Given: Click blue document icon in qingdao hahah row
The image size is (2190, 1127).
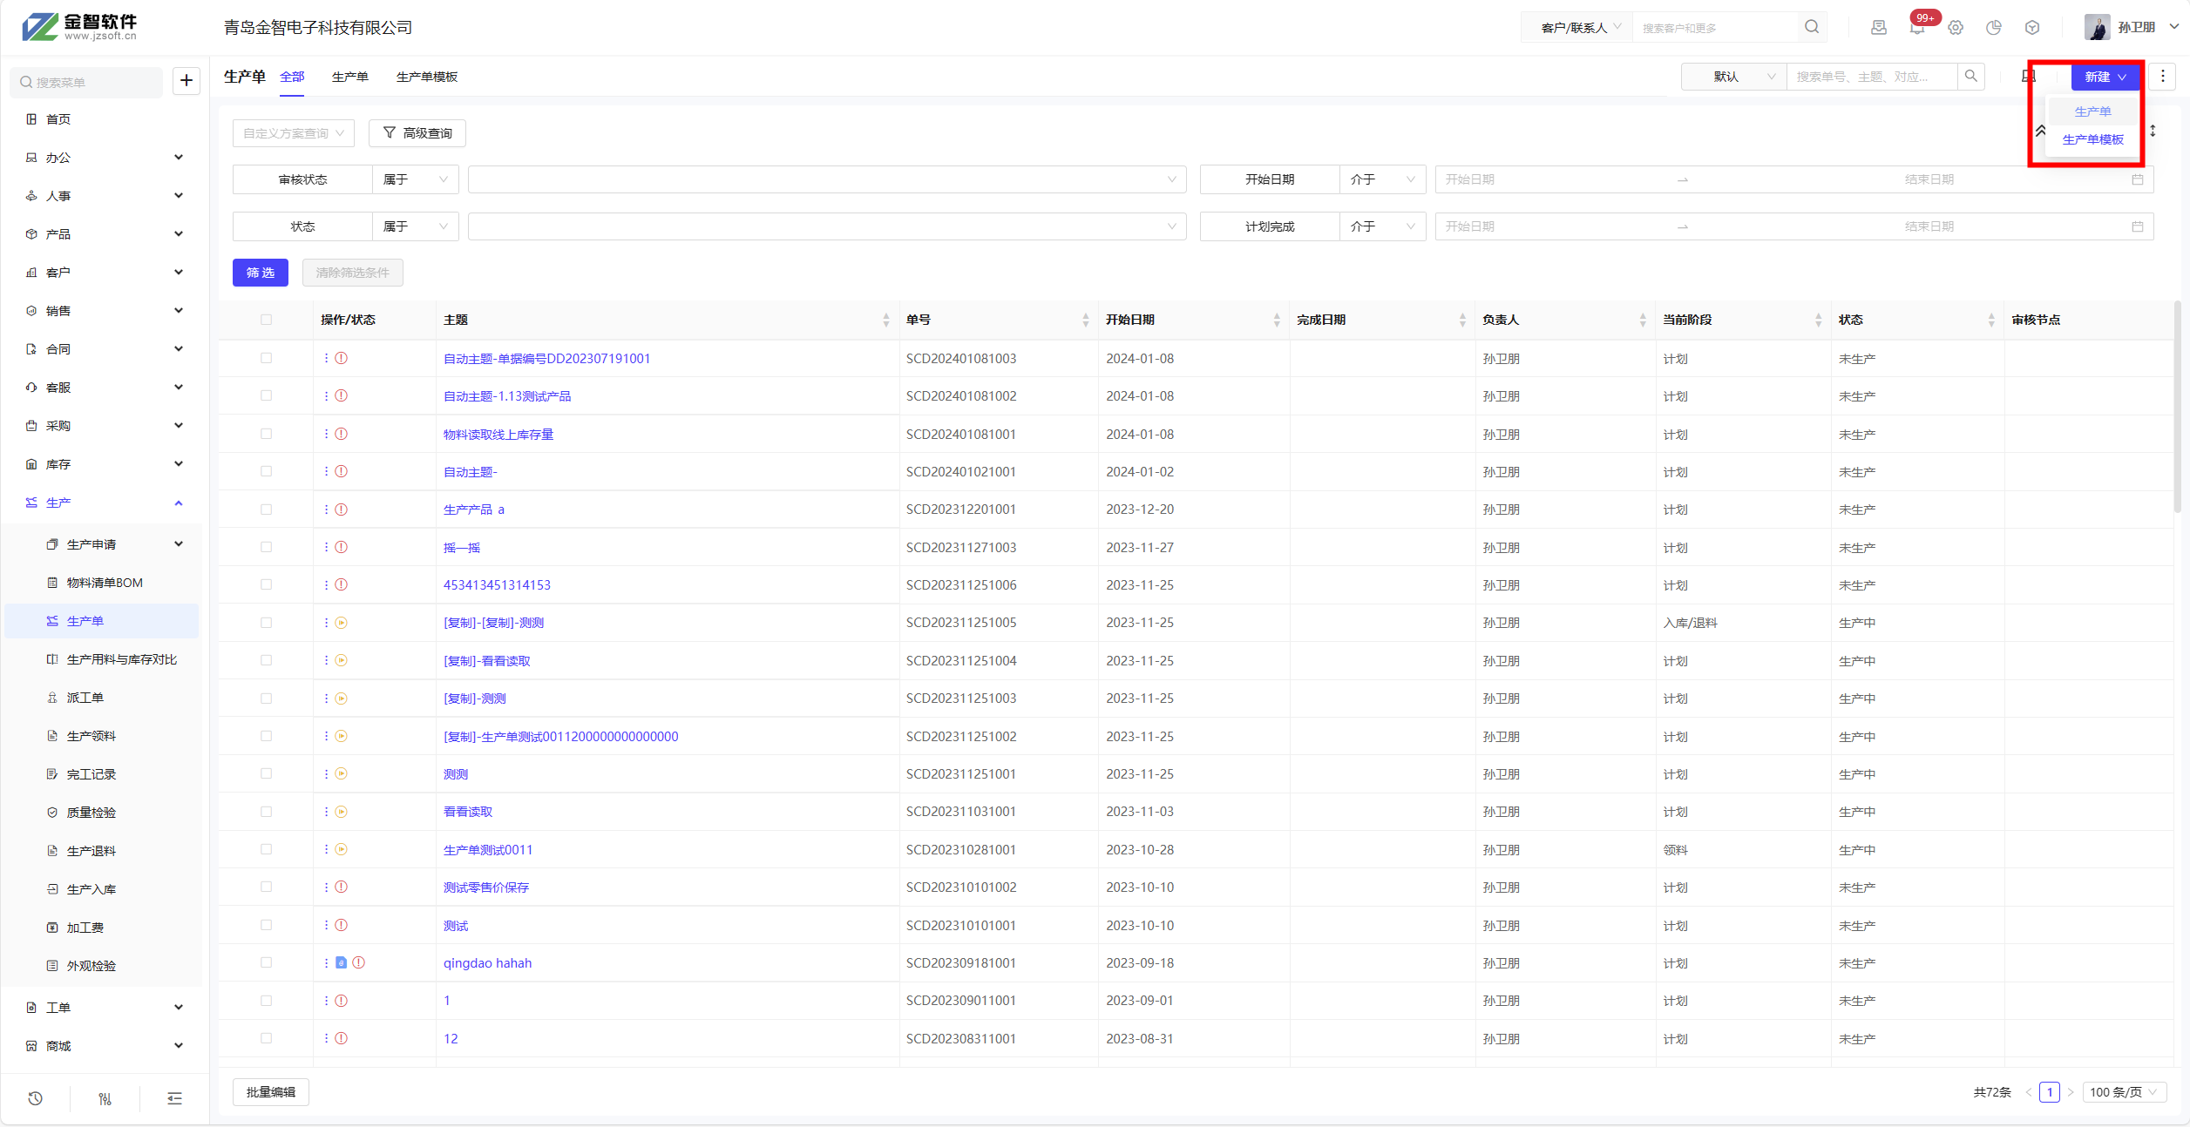Looking at the screenshot, I should pyautogui.click(x=342, y=962).
